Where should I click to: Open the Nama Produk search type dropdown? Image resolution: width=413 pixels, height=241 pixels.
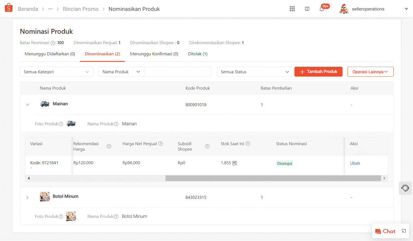click(x=122, y=72)
